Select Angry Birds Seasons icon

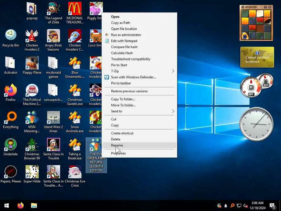(x=54, y=40)
